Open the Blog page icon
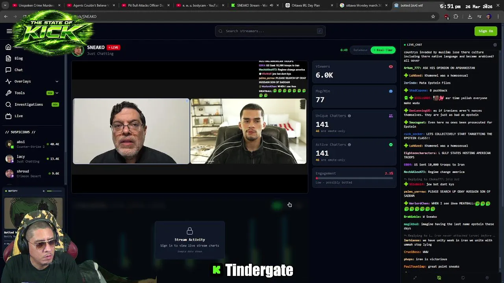Screen dimensions: 504x283 click(x=8, y=58)
